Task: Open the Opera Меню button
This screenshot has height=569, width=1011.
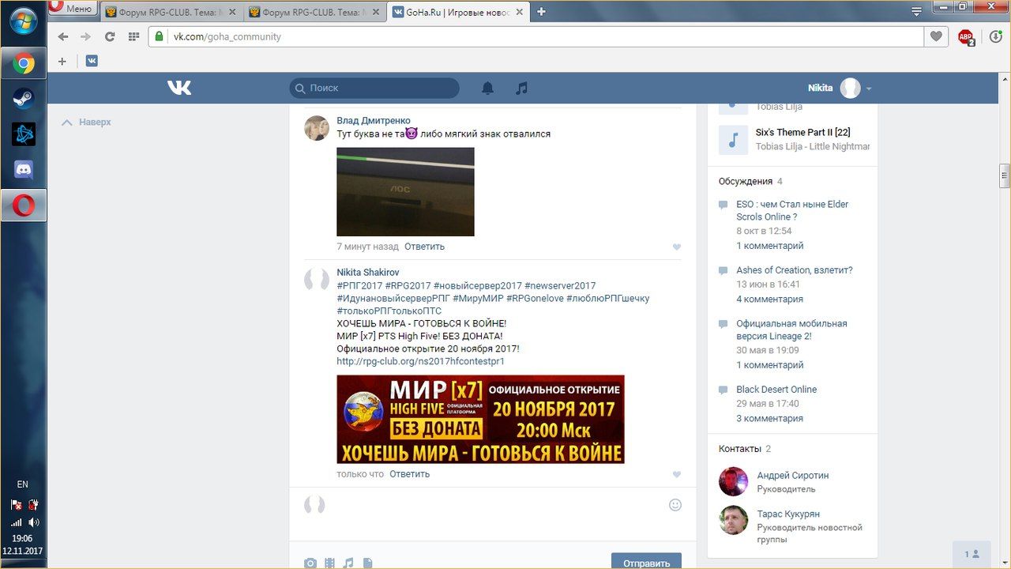Action: (x=73, y=9)
